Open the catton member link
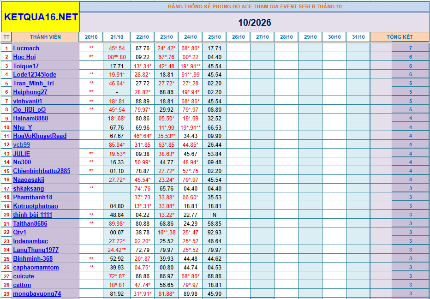Screen dimensions: 430x299 click(x=22, y=285)
